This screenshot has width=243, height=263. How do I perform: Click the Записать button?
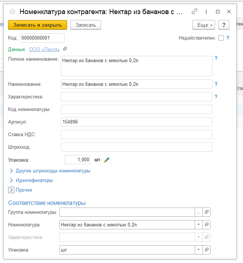point(86,25)
